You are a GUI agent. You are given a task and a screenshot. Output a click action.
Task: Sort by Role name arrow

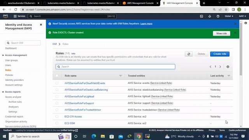[x=121, y=76]
